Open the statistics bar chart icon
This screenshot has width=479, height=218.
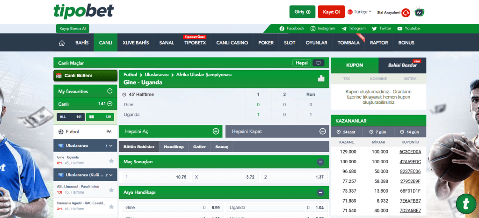tap(321, 78)
